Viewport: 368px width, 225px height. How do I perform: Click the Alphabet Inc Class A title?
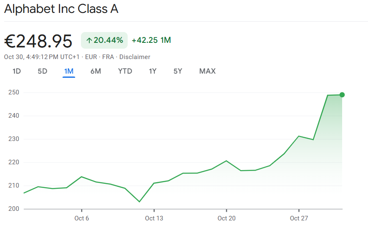coord(61,9)
